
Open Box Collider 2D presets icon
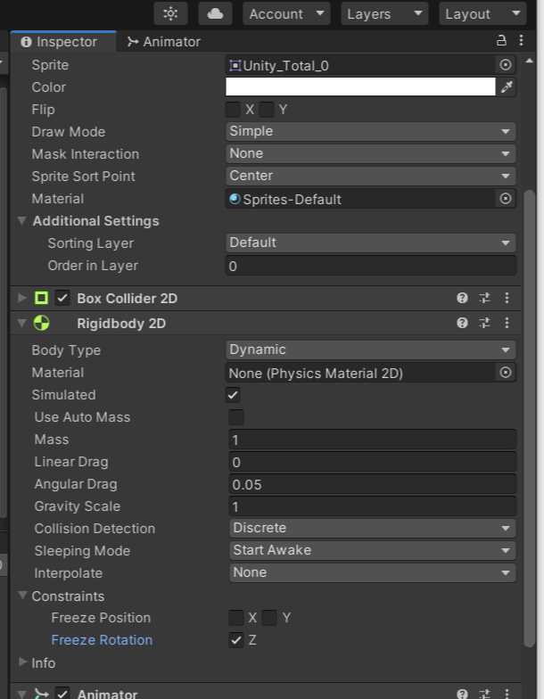[x=485, y=298]
